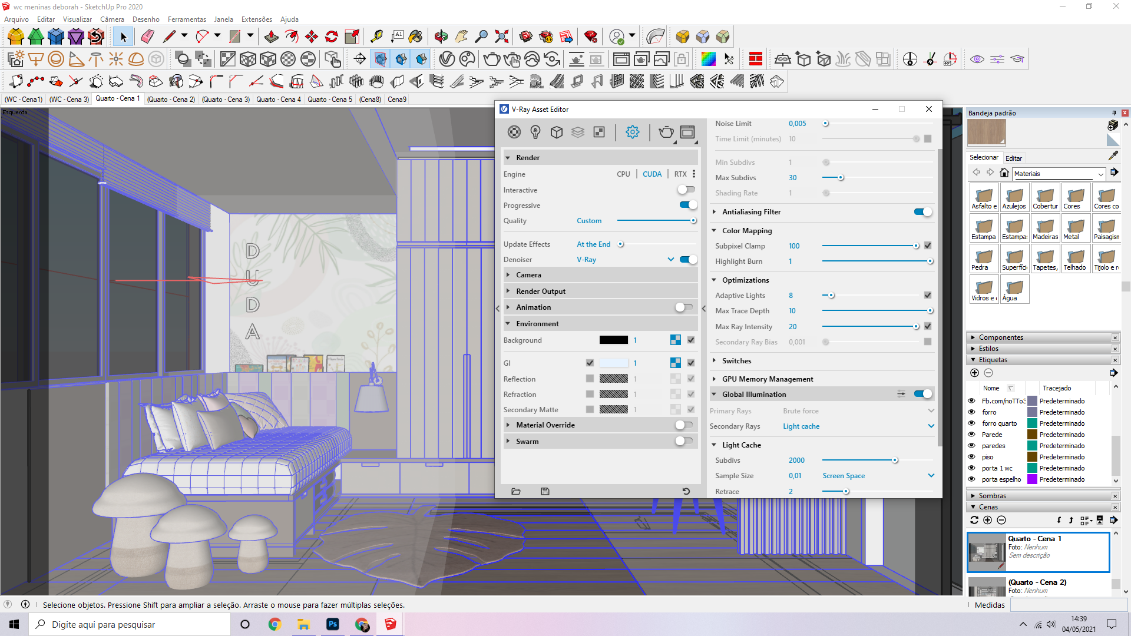
Task: Select the Eraser tool in toolbar
Action: (147, 37)
